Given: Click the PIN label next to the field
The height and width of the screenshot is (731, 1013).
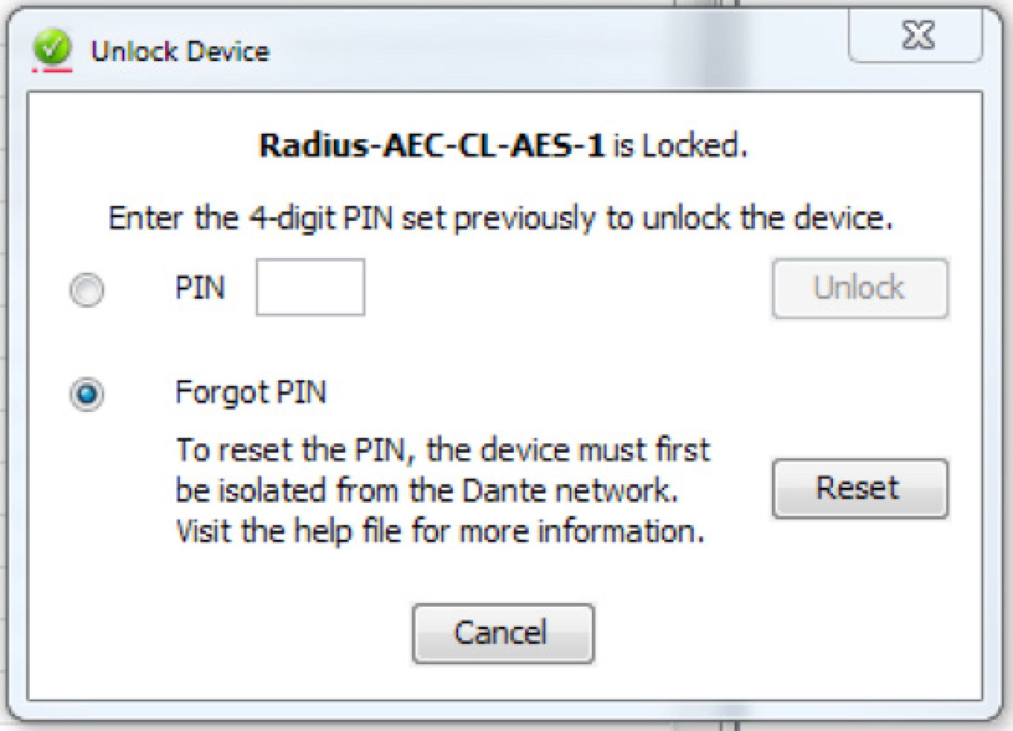Looking at the screenshot, I should coord(200,288).
